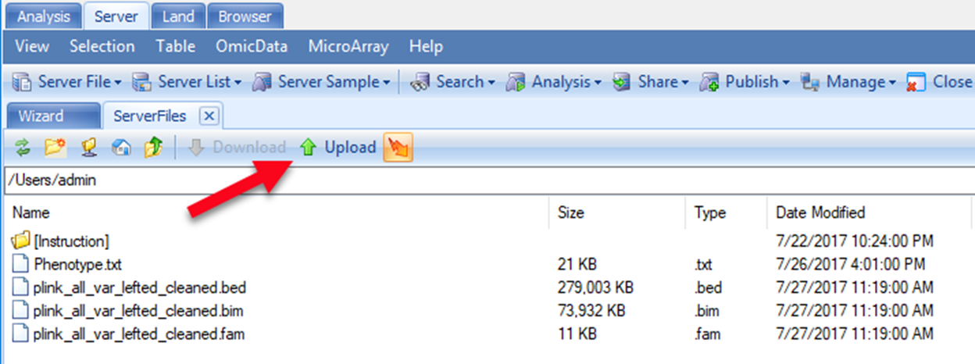The height and width of the screenshot is (364, 975).
Task: Go to home folder via house icon
Action: 122,147
